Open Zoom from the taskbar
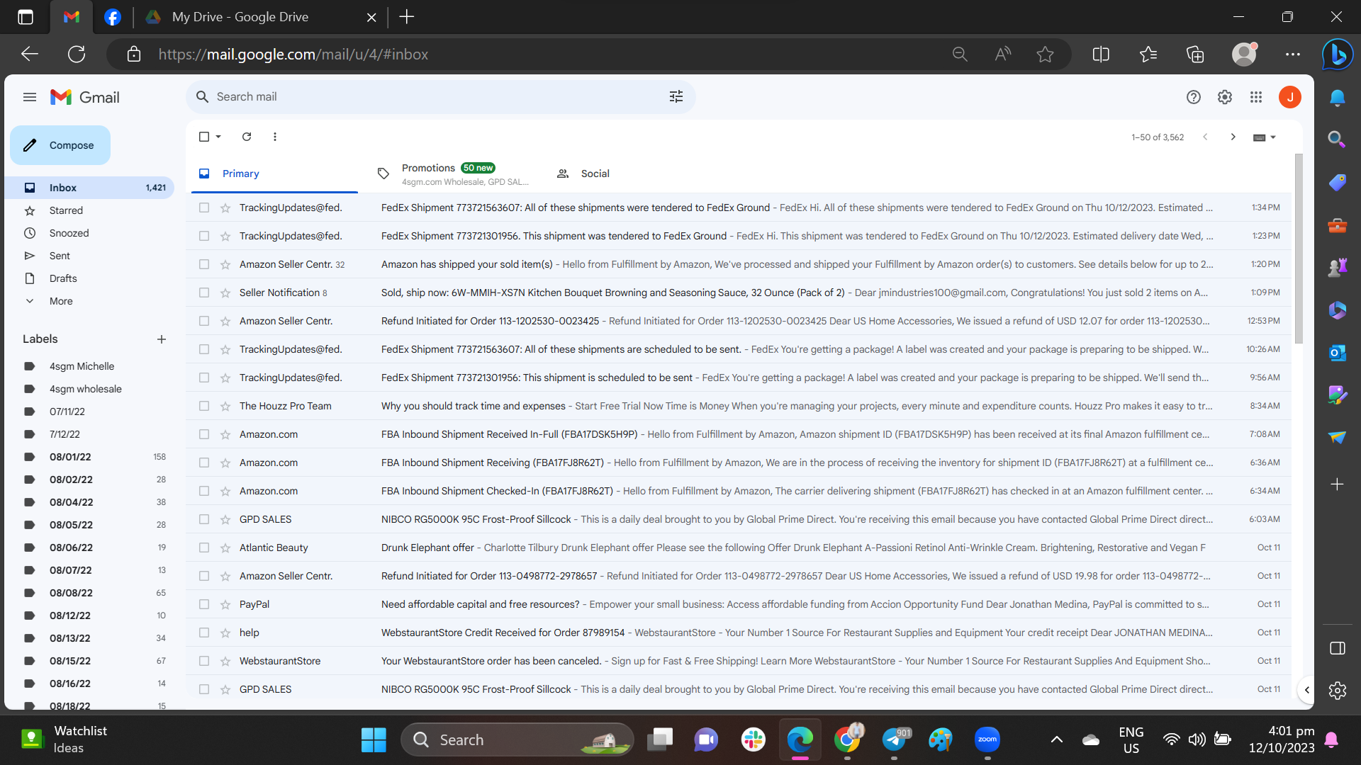 pyautogui.click(x=987, y=739)
